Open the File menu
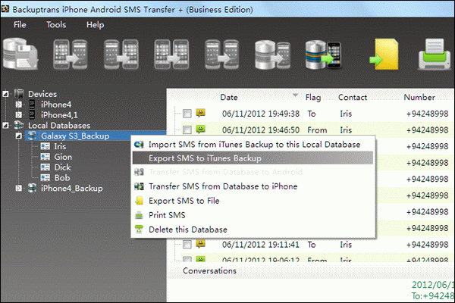 [x=20, y=25]
